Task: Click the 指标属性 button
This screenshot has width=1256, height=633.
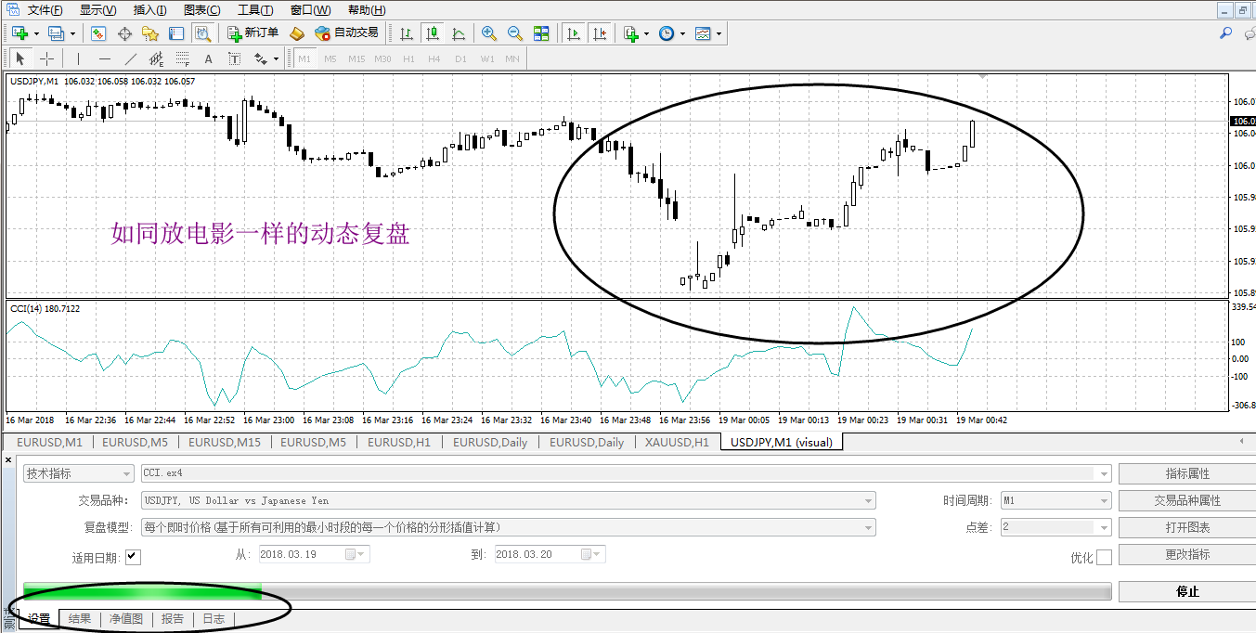Action: pyautogui.click(x=1187, y=473)
